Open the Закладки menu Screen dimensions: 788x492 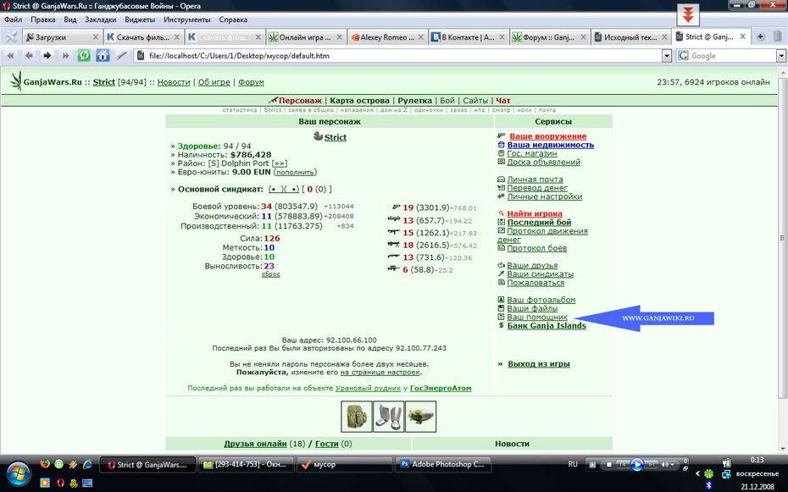(101, 19)
